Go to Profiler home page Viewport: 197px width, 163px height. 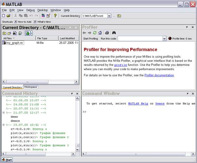point(100,33)
